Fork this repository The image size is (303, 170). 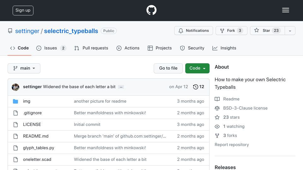[231, 31]
